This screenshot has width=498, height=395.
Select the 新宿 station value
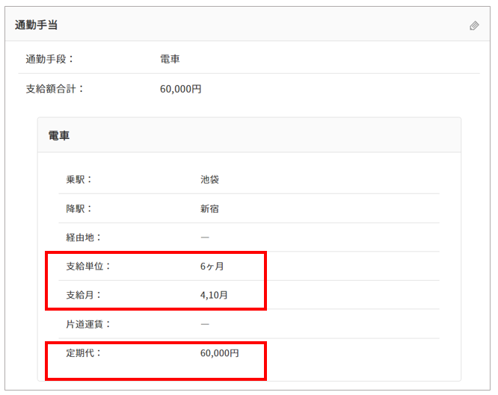(209, 209)
